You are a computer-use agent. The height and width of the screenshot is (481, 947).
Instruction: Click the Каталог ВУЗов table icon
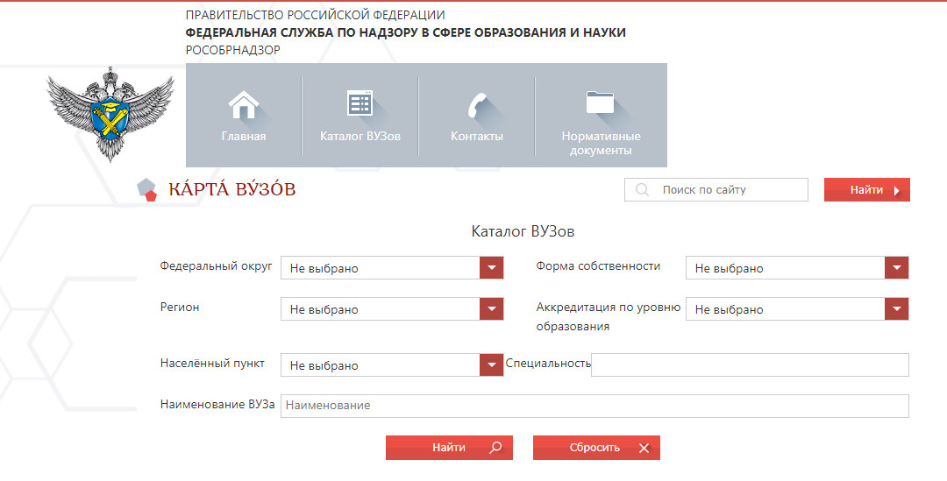tap(360, 103)
